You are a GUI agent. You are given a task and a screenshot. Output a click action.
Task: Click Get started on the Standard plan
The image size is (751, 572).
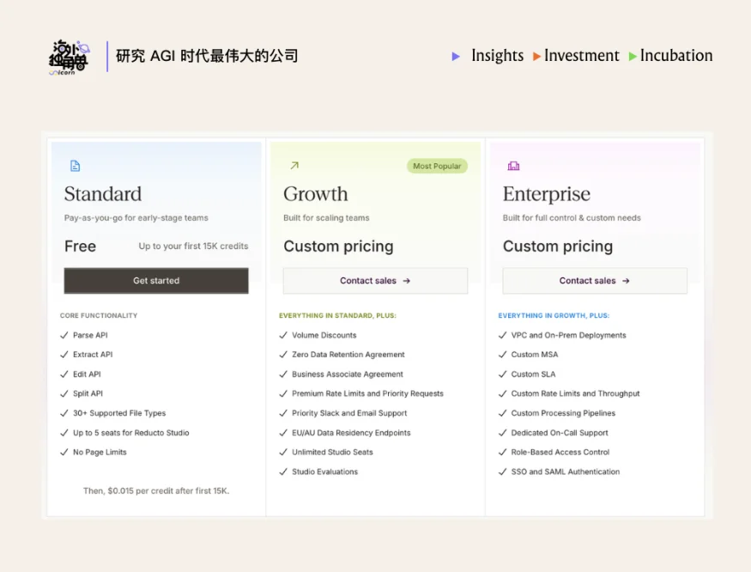[x=155, y=281]
